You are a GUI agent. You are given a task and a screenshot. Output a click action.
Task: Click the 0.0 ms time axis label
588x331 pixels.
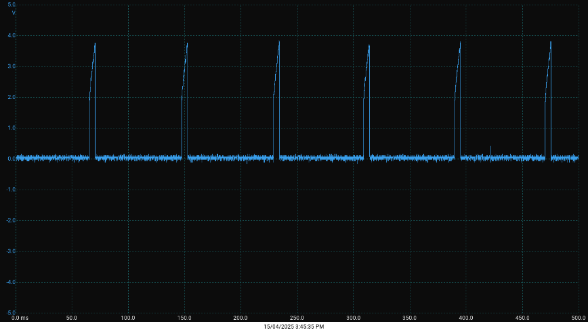point(20,318)
